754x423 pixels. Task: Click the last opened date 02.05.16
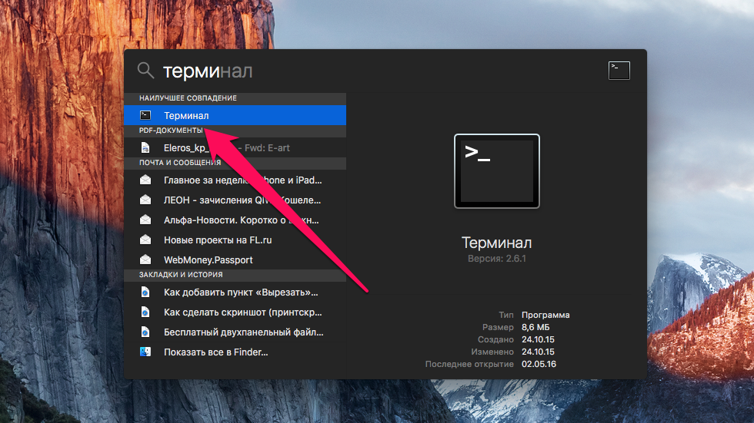pyautogui.click(x=539, y=364)
